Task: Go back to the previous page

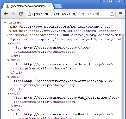Action: point(6,14)
